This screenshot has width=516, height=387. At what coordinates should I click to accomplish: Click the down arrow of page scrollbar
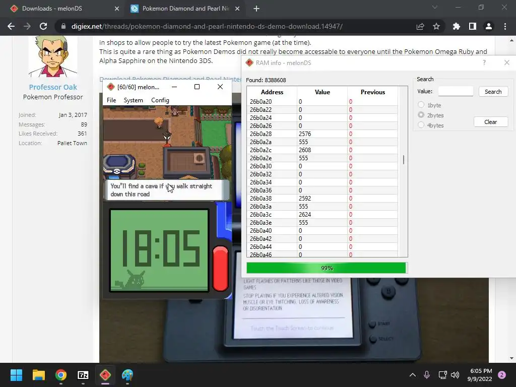coord(511,358)
